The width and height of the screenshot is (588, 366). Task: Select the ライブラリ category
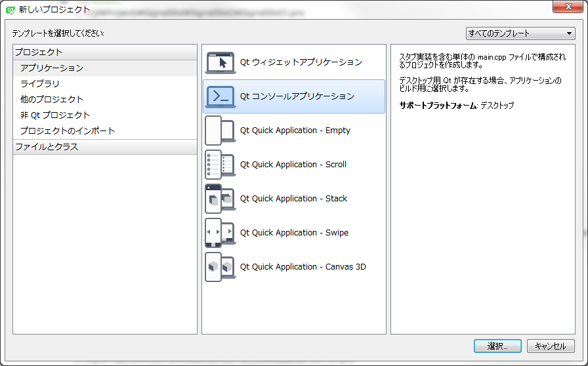pos(104,83)
